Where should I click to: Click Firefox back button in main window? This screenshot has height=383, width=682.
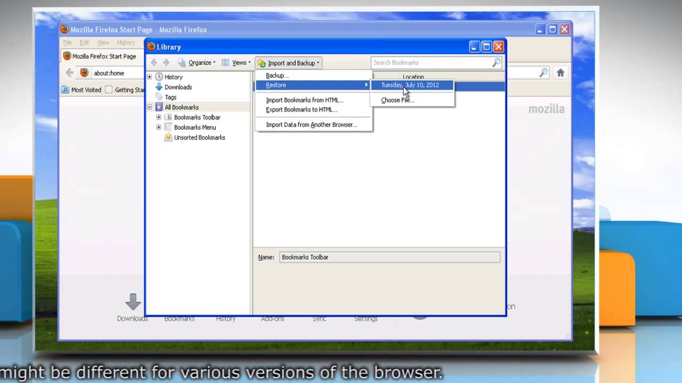69,73
